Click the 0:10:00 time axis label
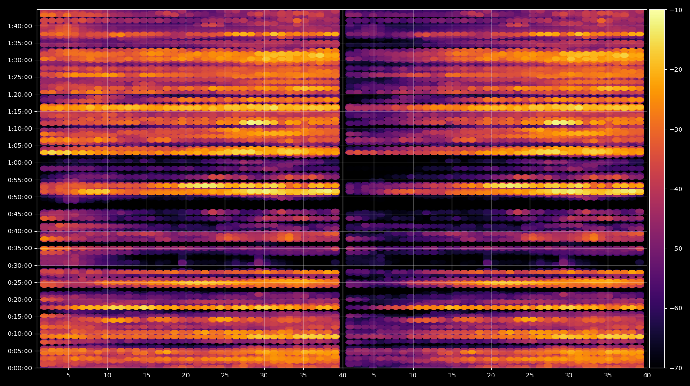Viewport: 690px width, 386px height. 20,334
